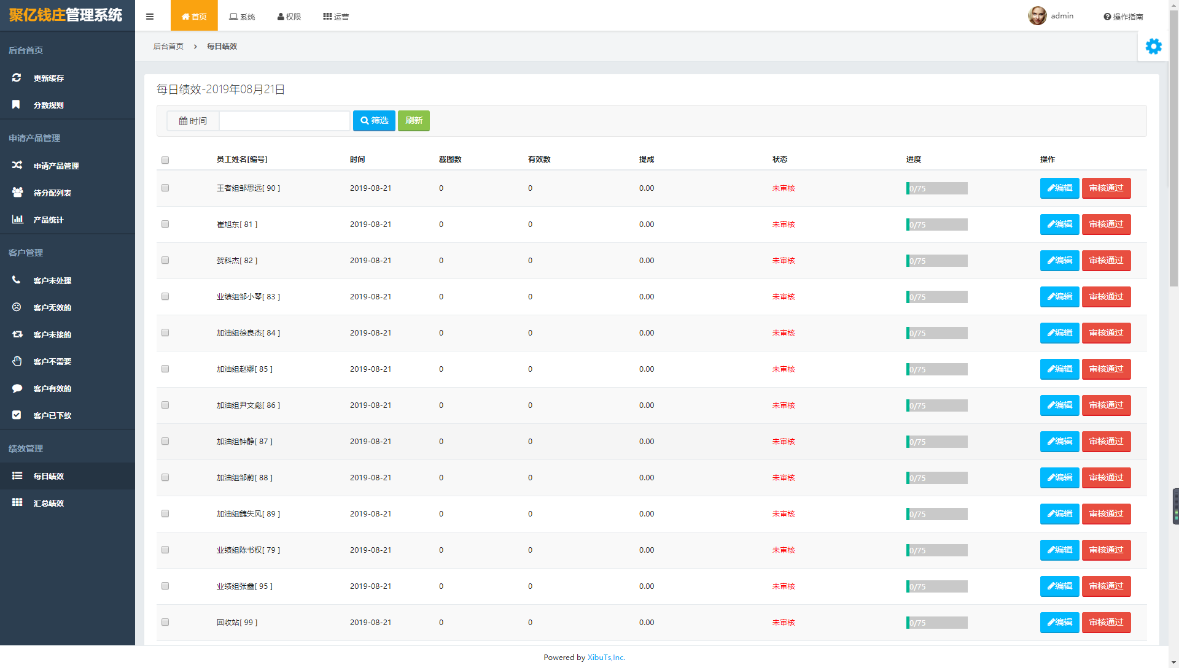Screen dimensions: 1179x668
Task: Click the bookmark icon for 分数规则
Action: click(17, 105)
